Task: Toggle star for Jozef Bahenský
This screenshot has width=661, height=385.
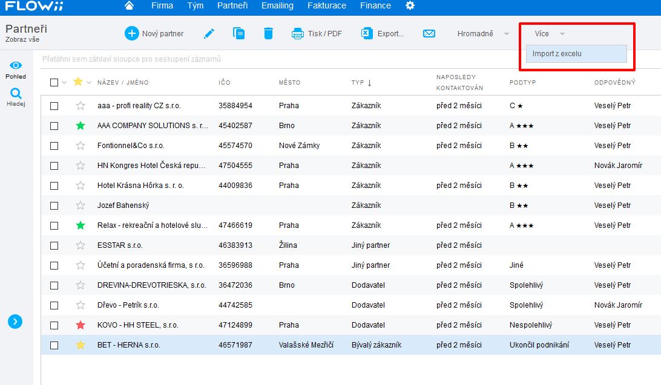Action: point(81,205)
